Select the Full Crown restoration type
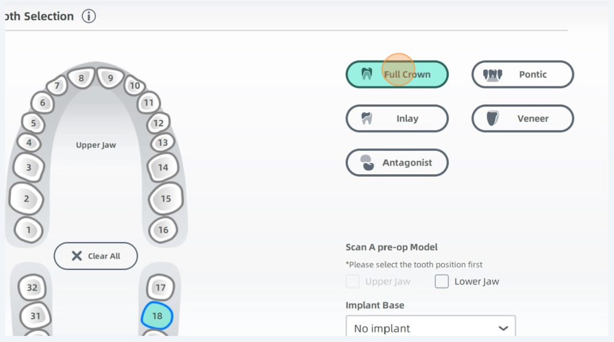 click(x=397, y=74)
